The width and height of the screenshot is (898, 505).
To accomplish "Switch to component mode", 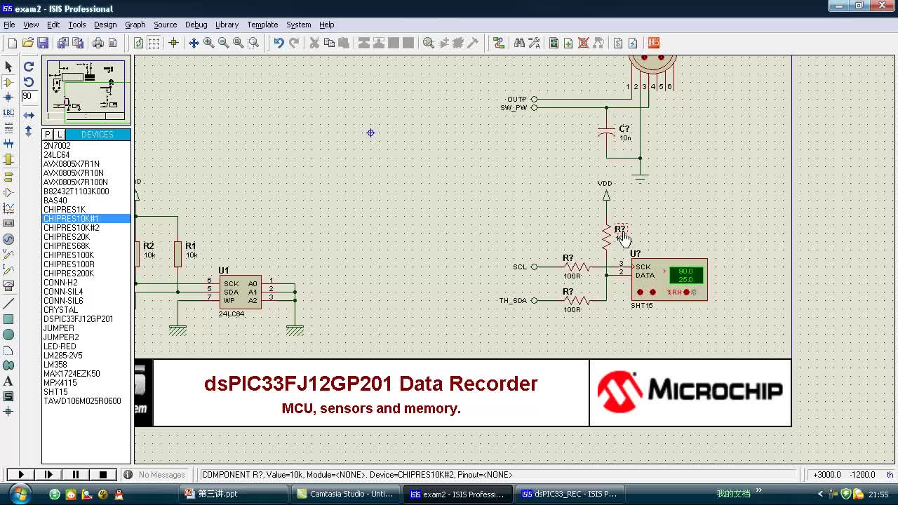I will (8, 82).
